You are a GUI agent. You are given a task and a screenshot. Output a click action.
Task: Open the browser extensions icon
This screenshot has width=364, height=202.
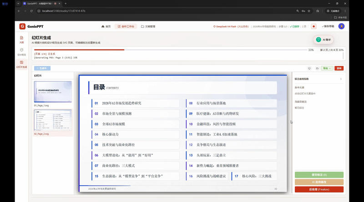pyautogui.click(x=318, y=11)
